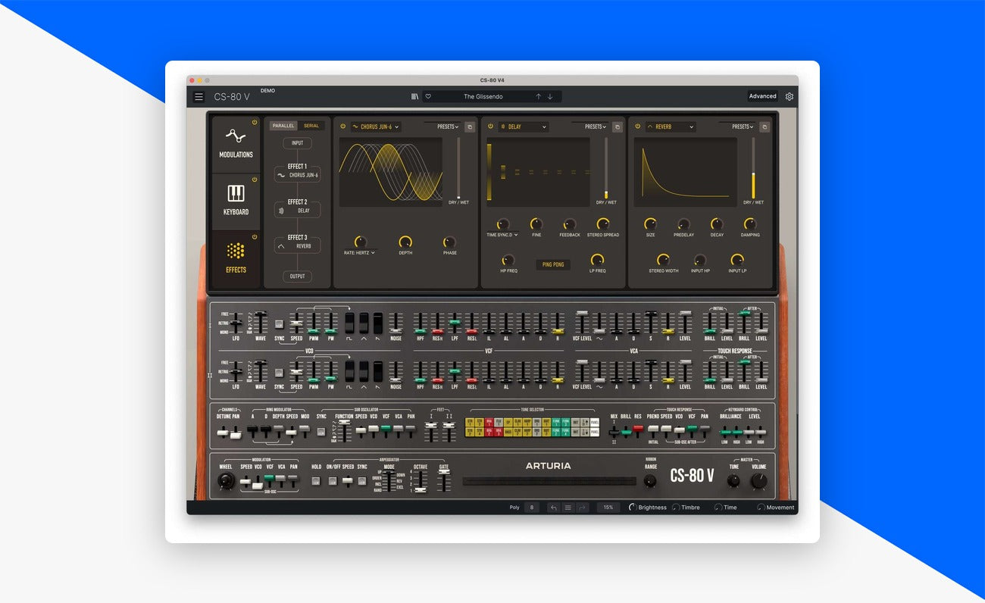Select Parallel effects routing
This screenshot has height=603, width=985.
pos(283,126)
